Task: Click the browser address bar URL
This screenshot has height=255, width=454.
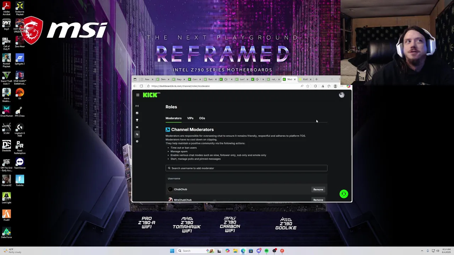Action: pos(181,86)
